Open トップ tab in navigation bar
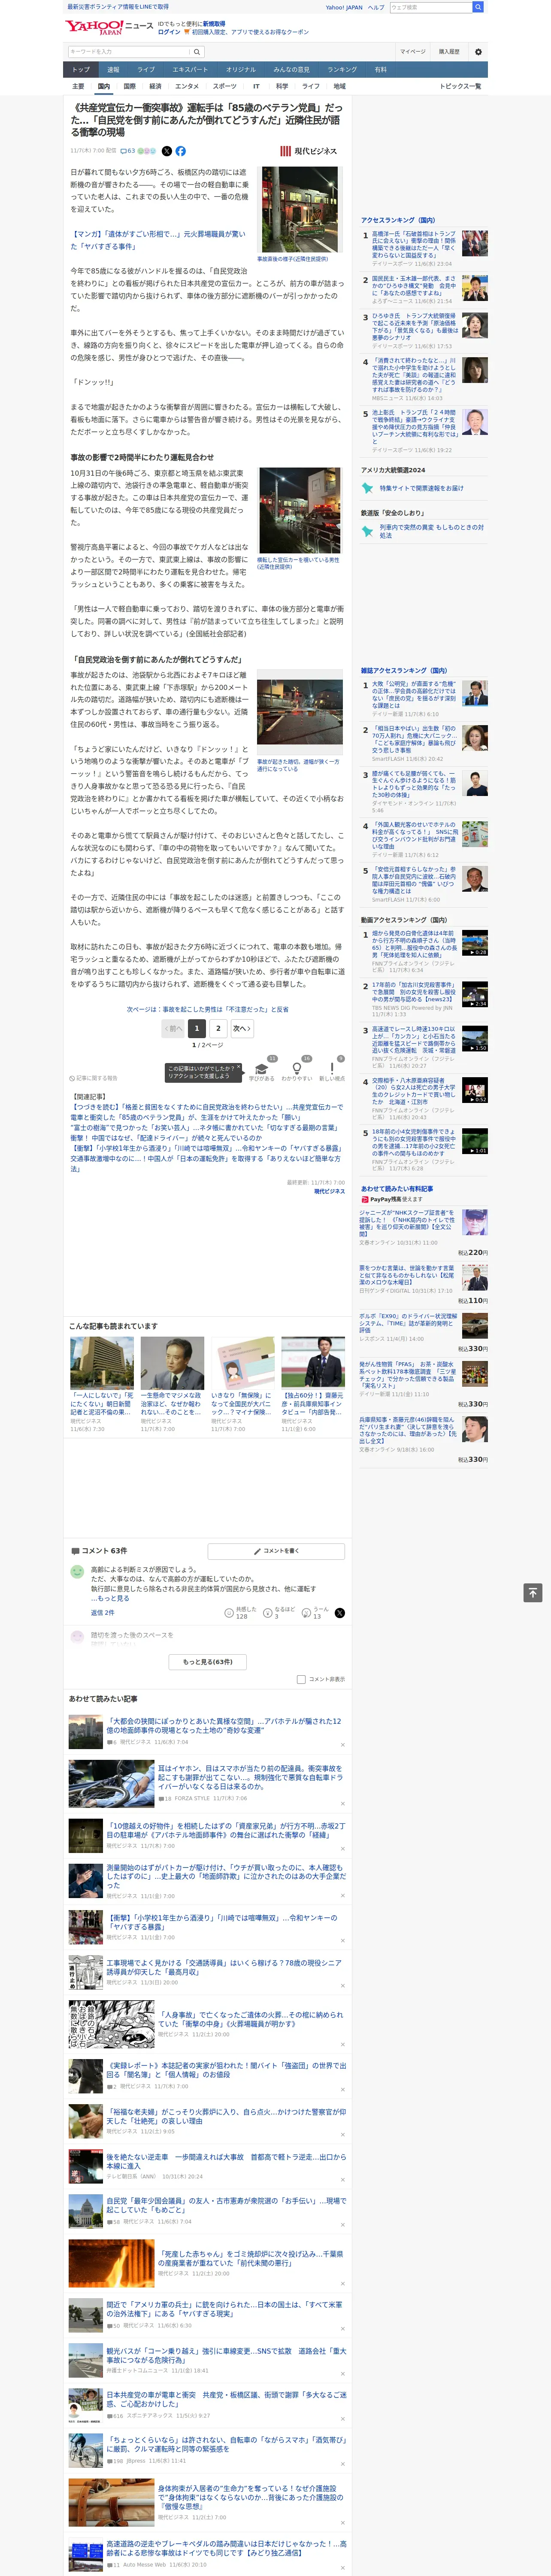Screen dimensions: 551x2576 pos(81,69)
